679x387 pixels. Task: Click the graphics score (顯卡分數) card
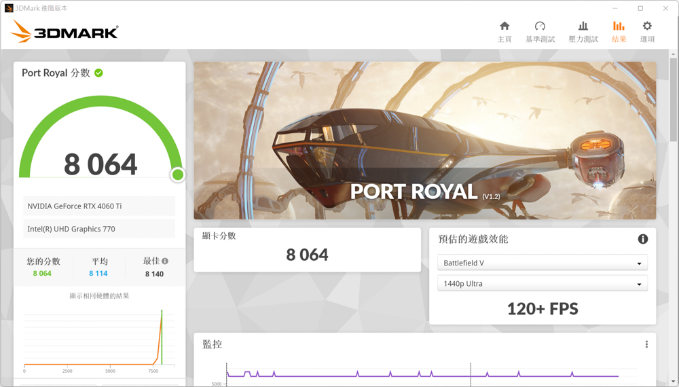[307, 250]
